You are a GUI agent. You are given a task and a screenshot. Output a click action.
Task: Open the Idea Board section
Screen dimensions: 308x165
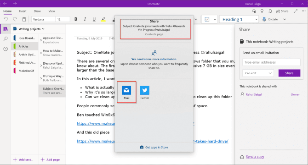[24, 38]
